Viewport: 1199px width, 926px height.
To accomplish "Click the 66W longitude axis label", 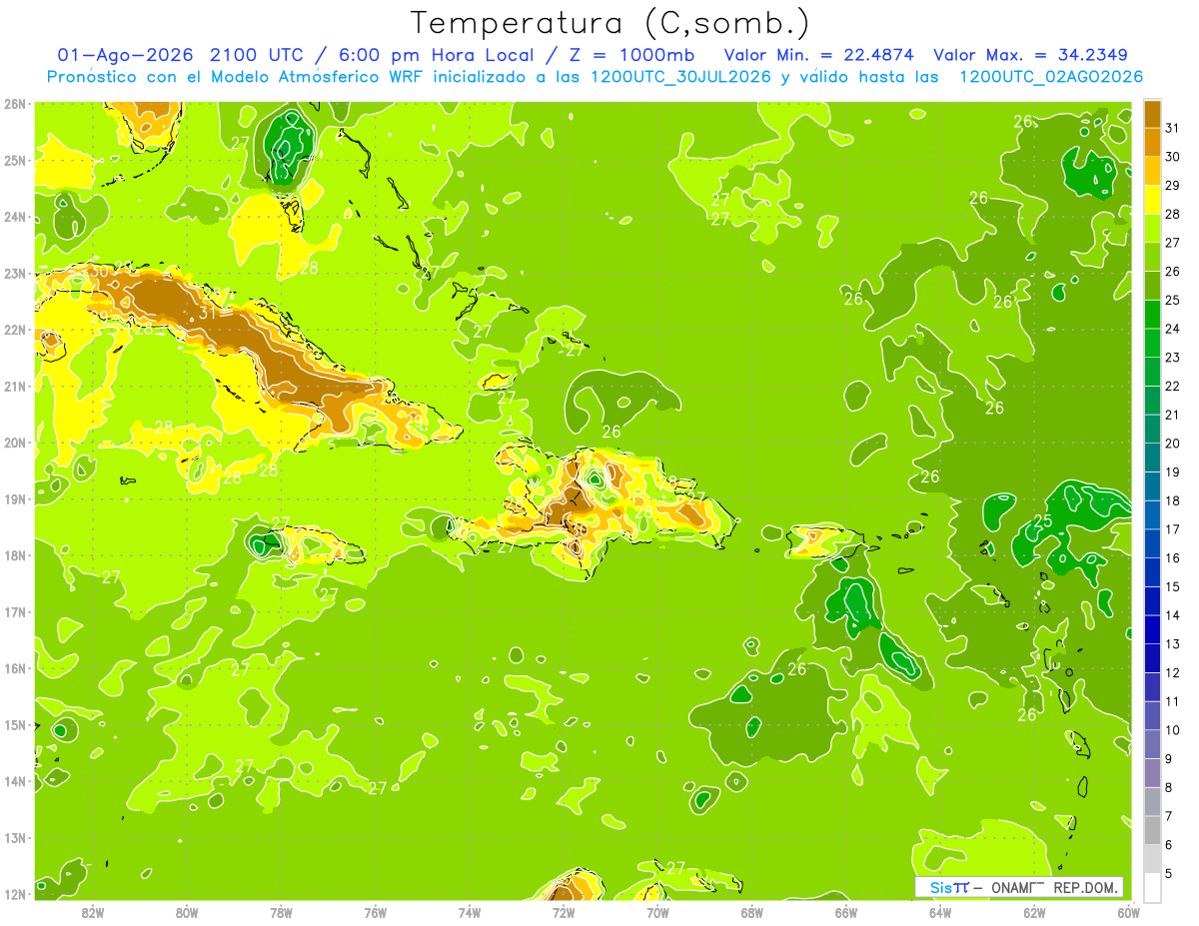I will coord(846,912).
